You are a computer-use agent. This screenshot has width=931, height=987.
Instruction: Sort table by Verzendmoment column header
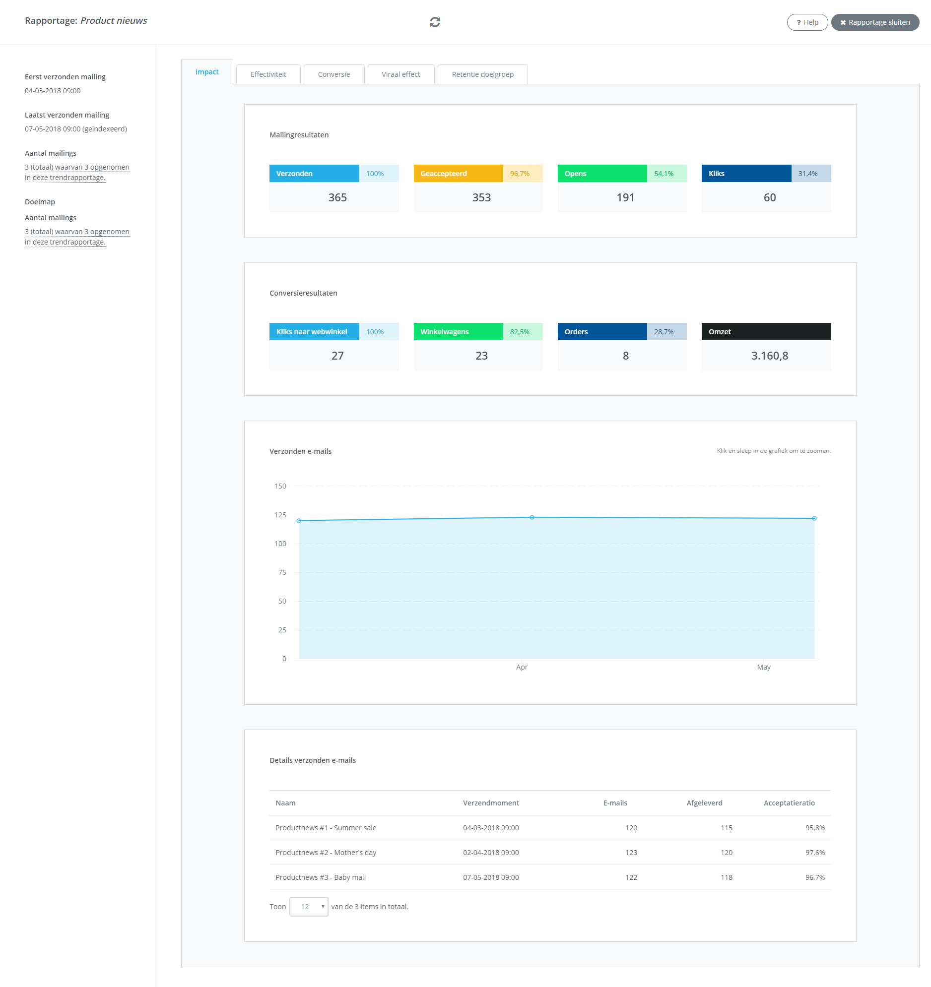pos(490,803)
